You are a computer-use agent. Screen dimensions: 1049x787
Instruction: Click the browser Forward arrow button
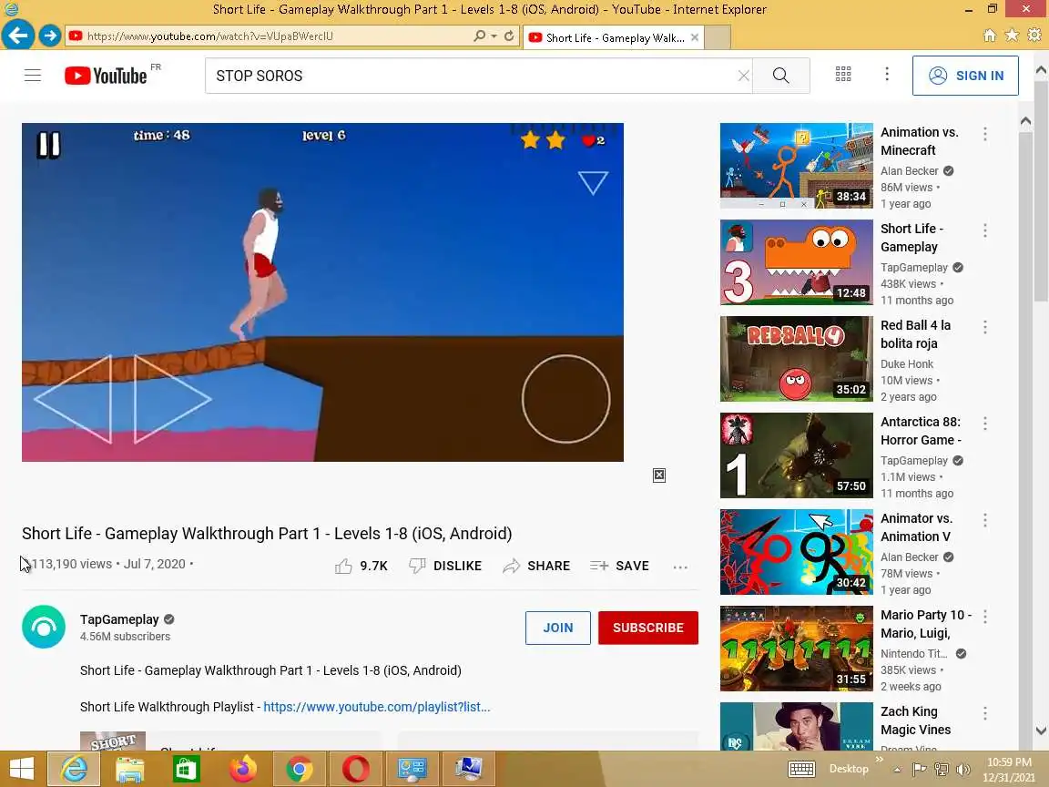(49, 36)
